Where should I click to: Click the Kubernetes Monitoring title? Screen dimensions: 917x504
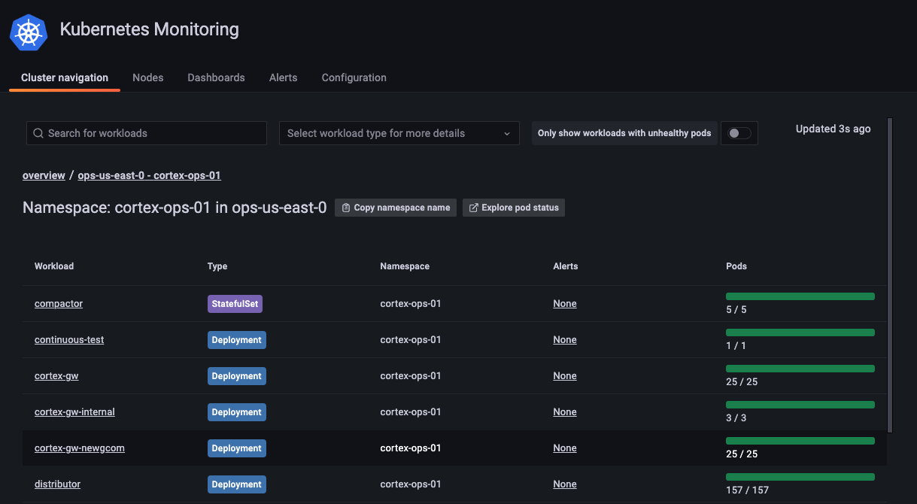150,30
